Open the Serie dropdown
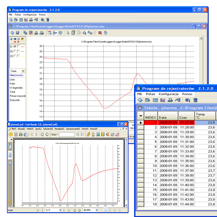Viewport: 217px width, 217px height. coord(23,71)
